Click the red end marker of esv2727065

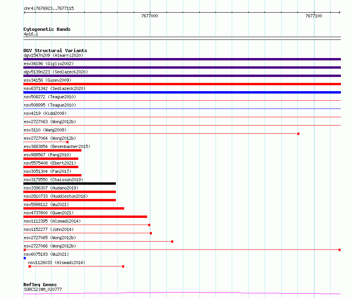coord(172,242)
